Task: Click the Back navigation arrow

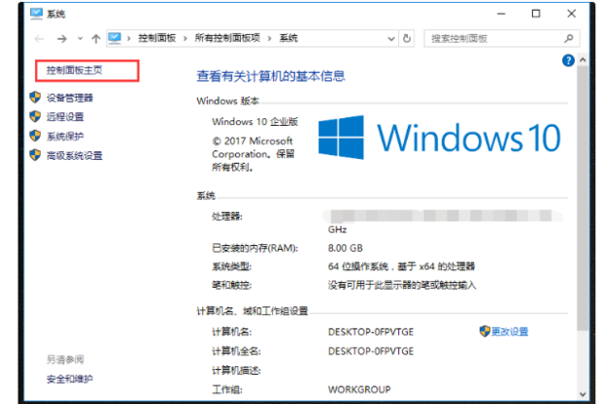Action: pyautogui.click(x=39, y=39)
